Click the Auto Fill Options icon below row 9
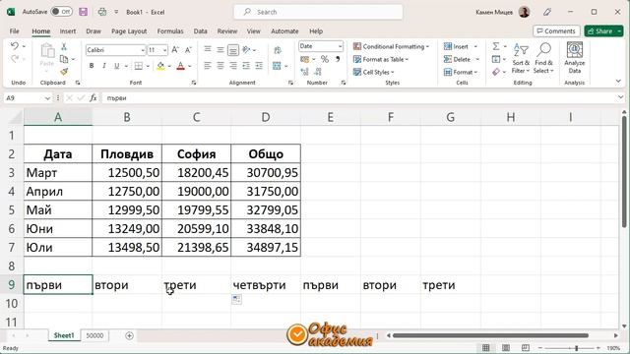The width and height of the screenshot is (630, 354). click(x=236, y=299)
